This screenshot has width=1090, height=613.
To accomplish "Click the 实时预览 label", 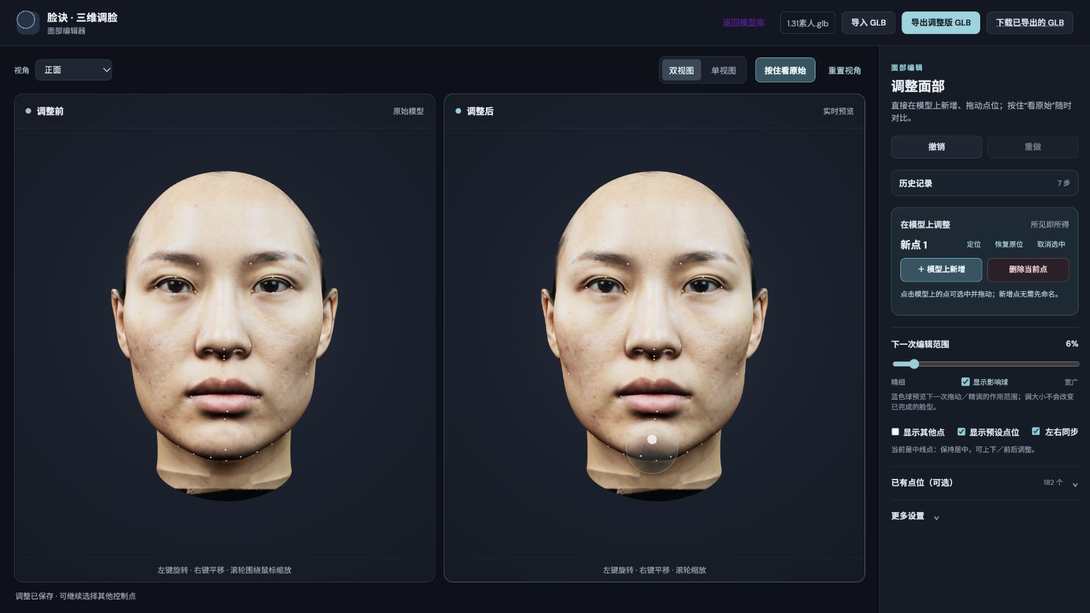I will click(838, 111).
